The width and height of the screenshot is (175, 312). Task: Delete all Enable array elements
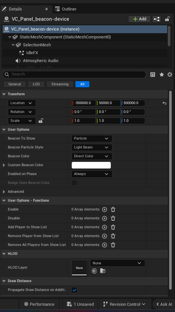[x=113, y=210]
